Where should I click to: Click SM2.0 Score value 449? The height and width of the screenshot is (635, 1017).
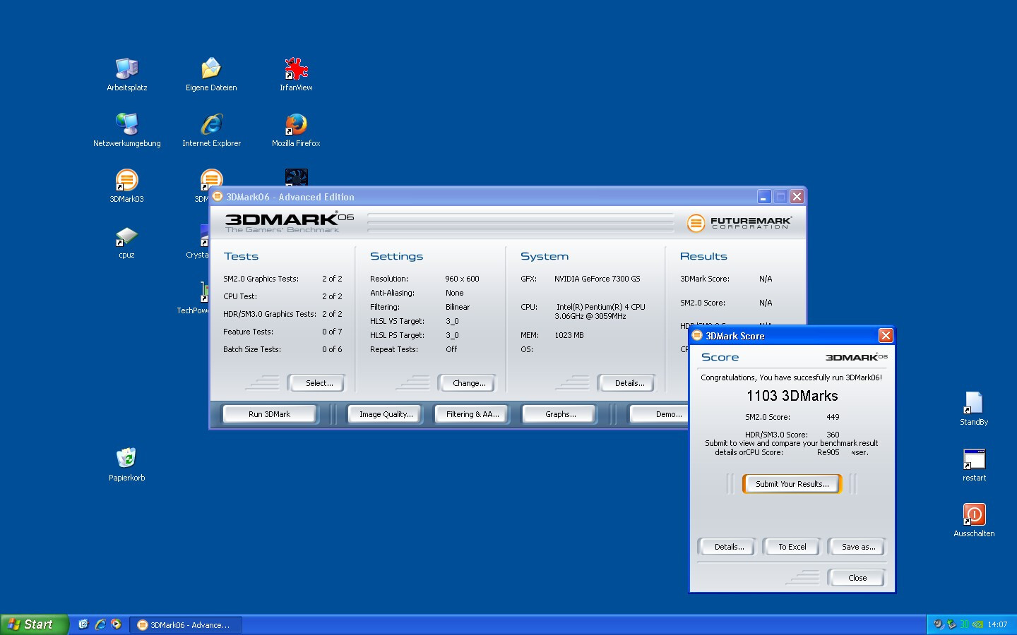[x=833, y=417]
